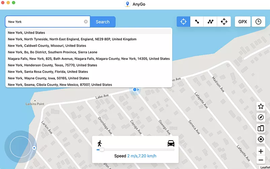
Task: Click the Cayuga Ave street label
Action: click(x=136, y=127)
